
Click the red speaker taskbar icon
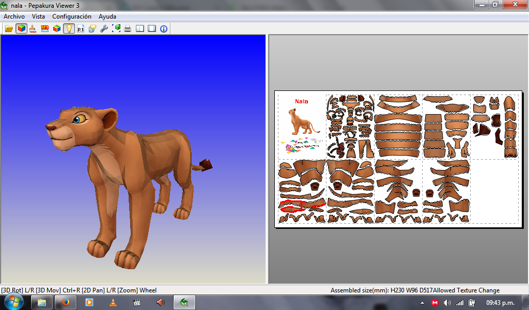pos(161,302)
